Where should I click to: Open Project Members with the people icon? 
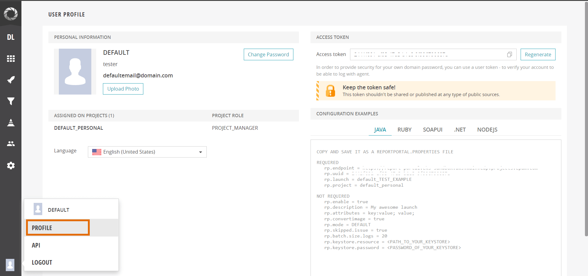tap(11, 144)
